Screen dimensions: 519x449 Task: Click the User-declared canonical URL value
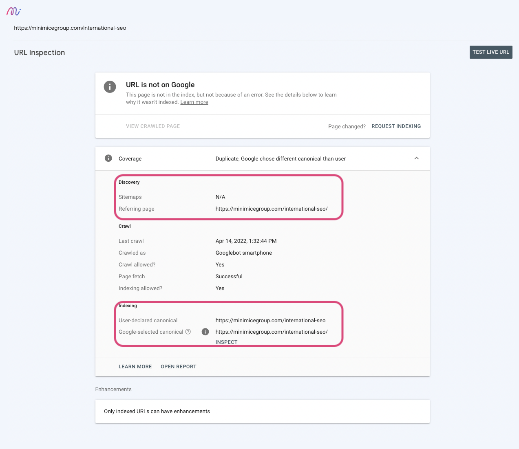coord(270,320)
